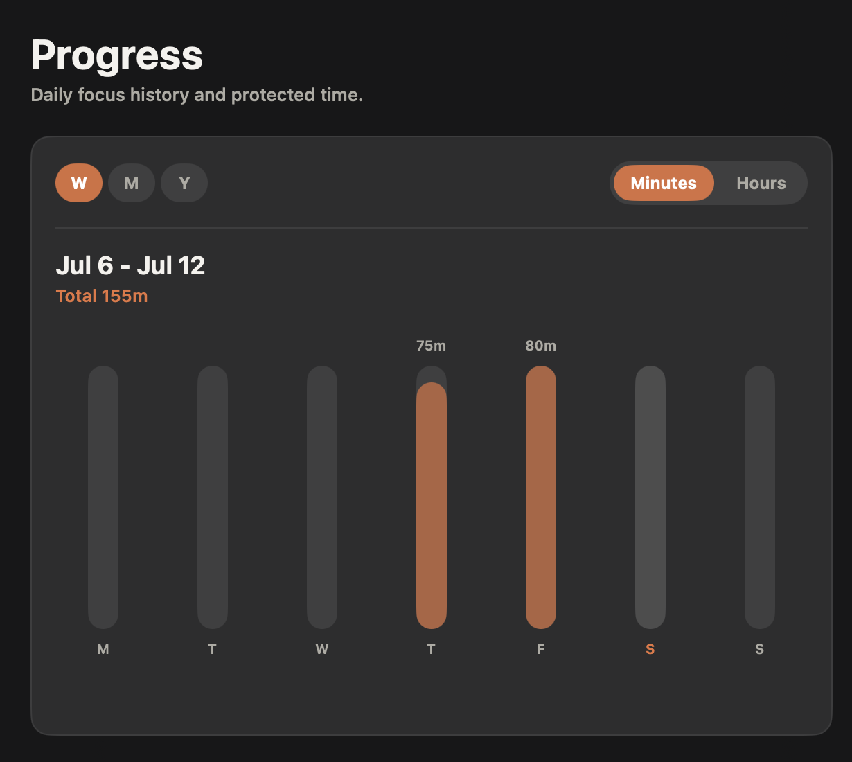Click the 80m value label
The image size is (852, 762).
point(541,346)
